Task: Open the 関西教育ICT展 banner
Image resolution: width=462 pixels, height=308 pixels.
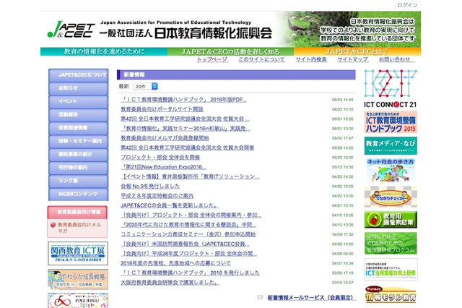Action: (78, 254)
